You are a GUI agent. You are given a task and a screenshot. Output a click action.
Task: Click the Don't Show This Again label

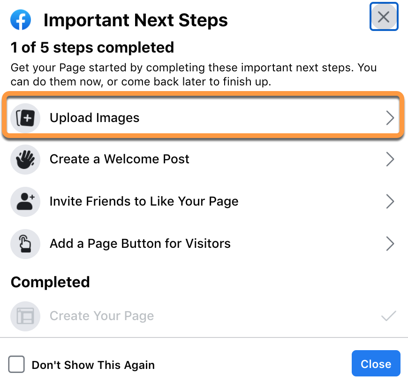[93, 365]
